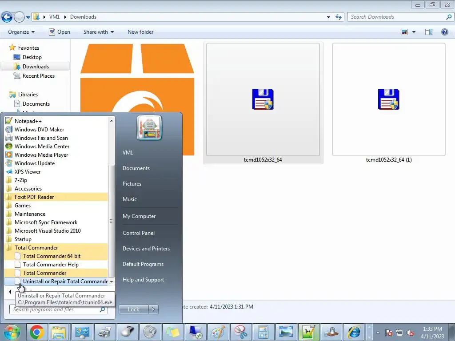
Task: Launch Paint from the taskbar
Action: 218,332
